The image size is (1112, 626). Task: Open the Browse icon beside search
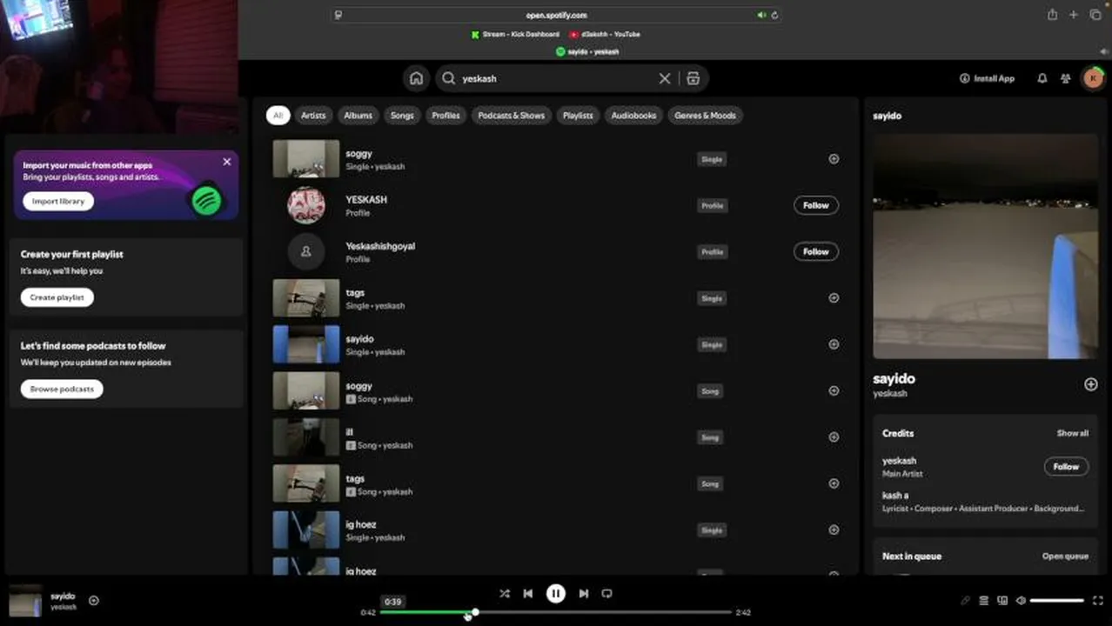(x=693, y=78)
